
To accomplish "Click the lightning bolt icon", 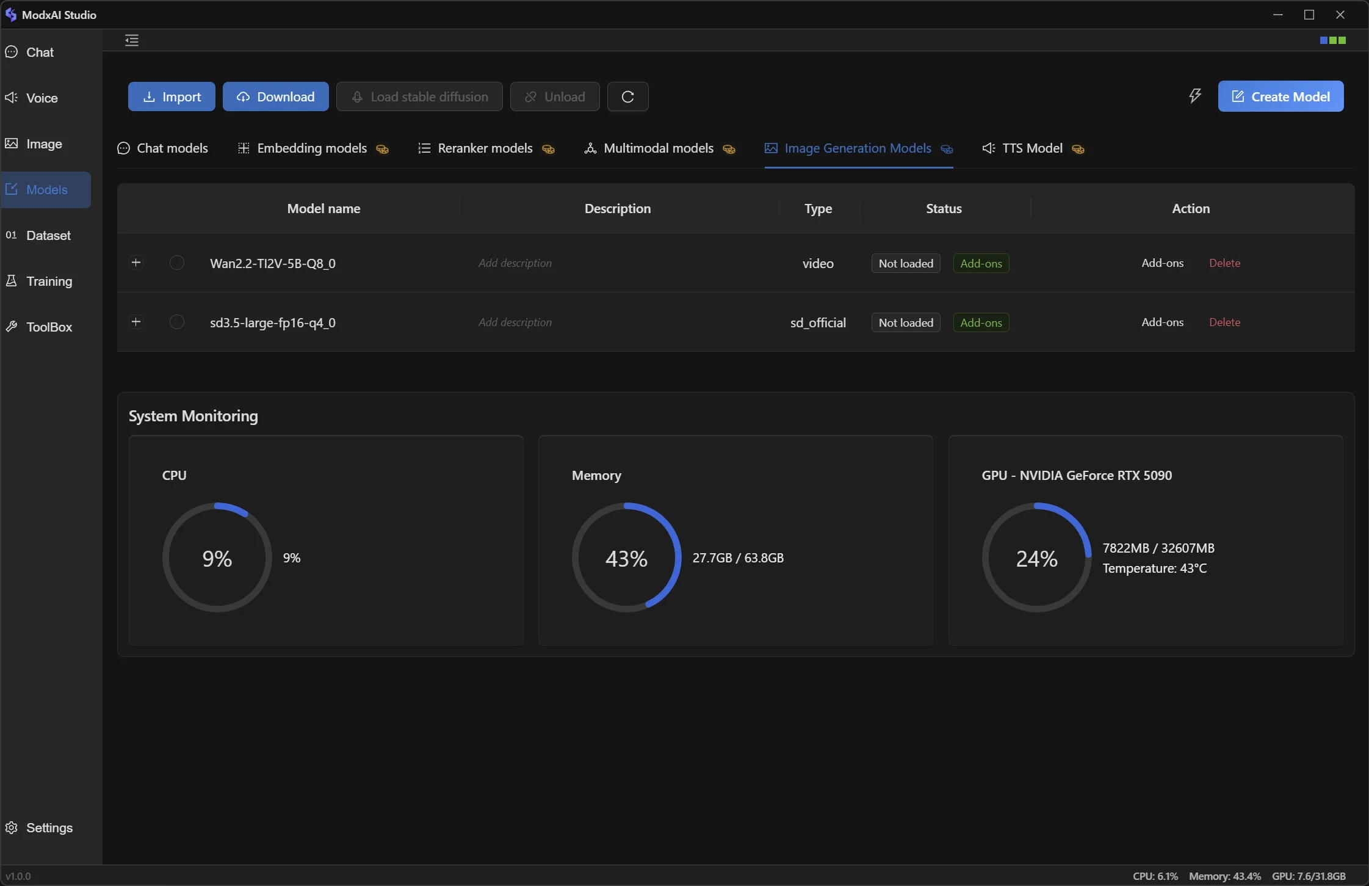I will pos(1194,96).
